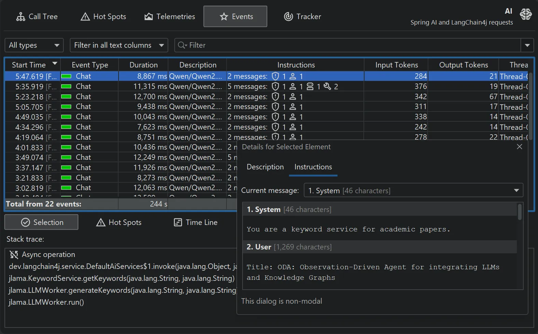Click the AI message icon in 5:35.919 row
Viewport: 538px width, 334px height.
(310, 87)
